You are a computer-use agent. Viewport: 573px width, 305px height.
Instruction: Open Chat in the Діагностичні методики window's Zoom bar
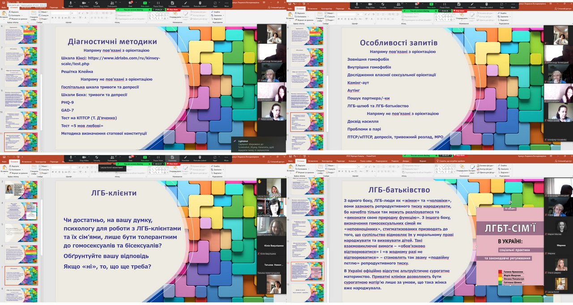(x=130, y=5)
